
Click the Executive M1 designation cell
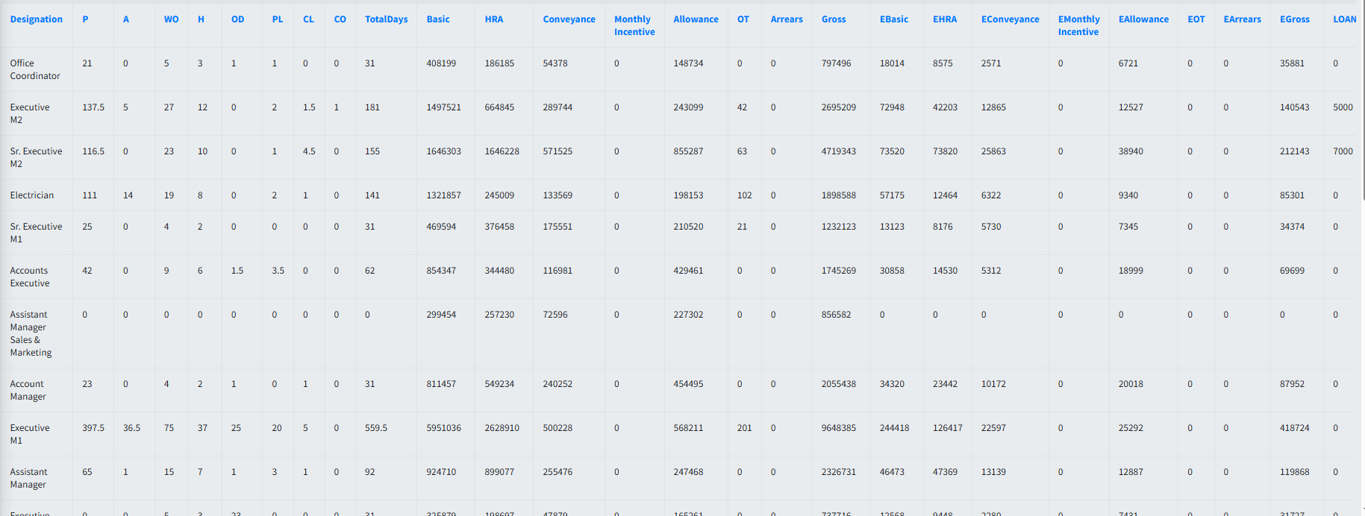[30, 434]
